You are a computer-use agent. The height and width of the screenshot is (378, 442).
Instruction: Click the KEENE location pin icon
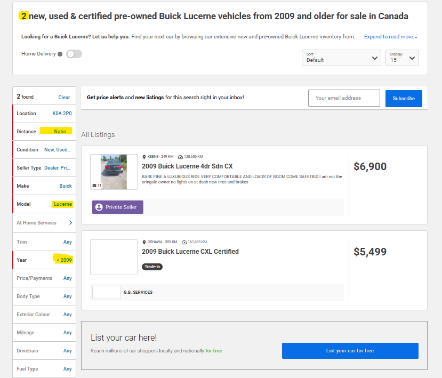[144, 157]
